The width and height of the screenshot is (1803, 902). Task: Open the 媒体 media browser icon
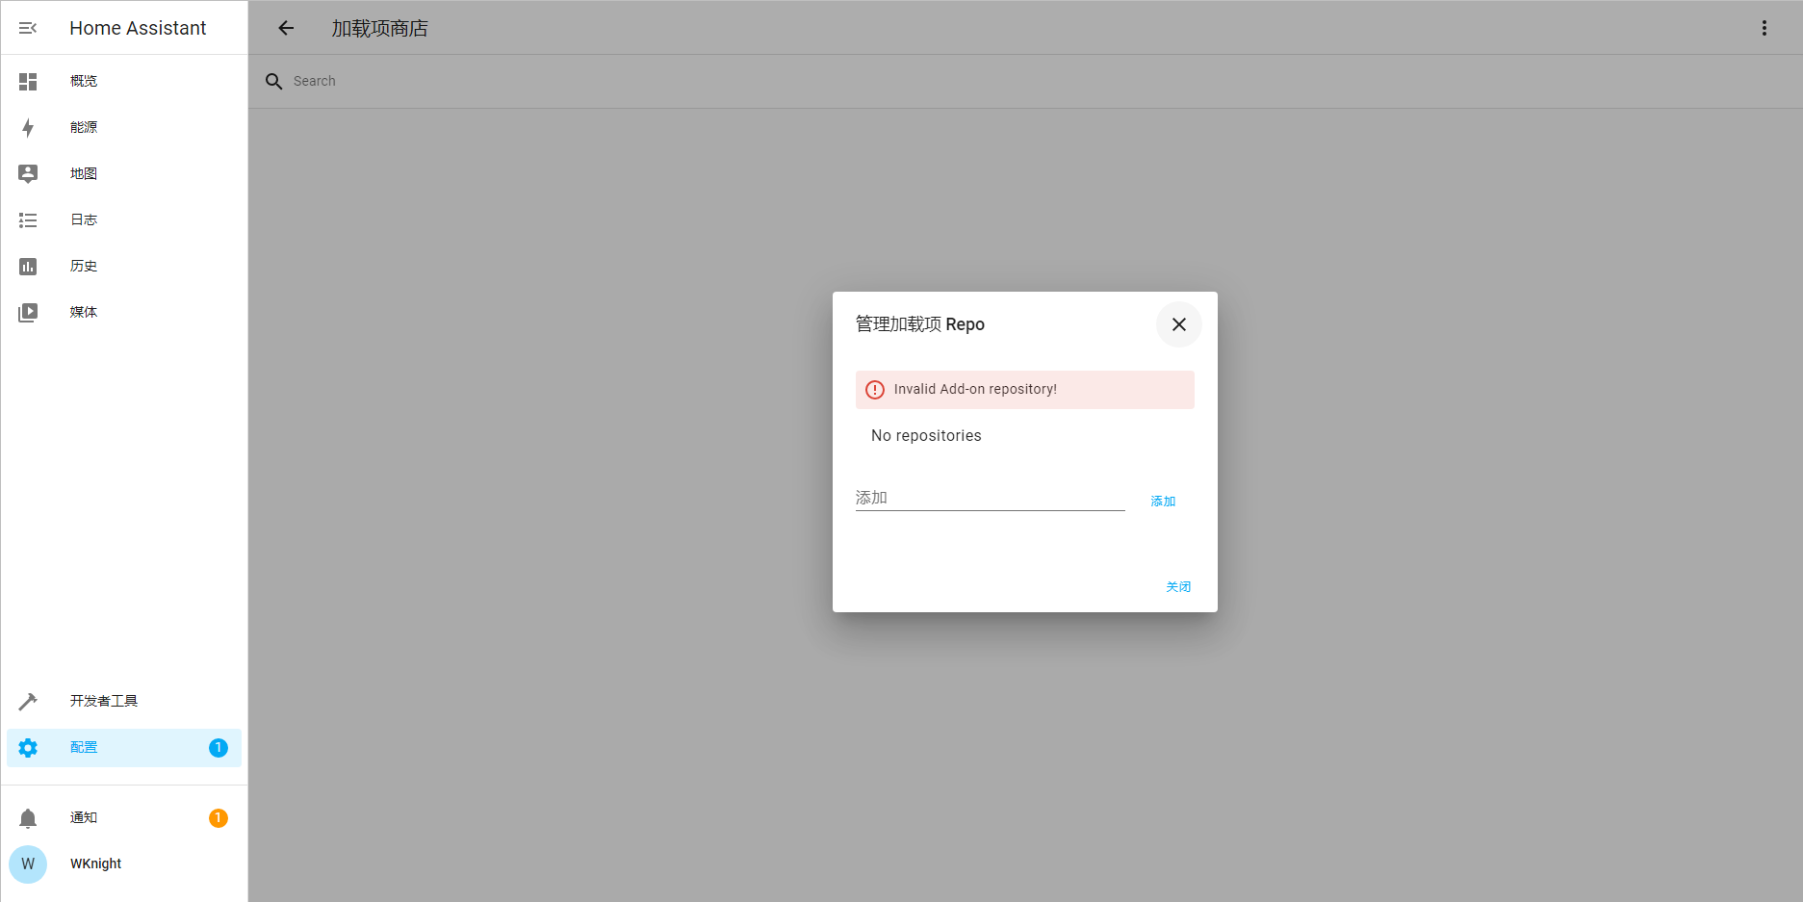point(28,313)
